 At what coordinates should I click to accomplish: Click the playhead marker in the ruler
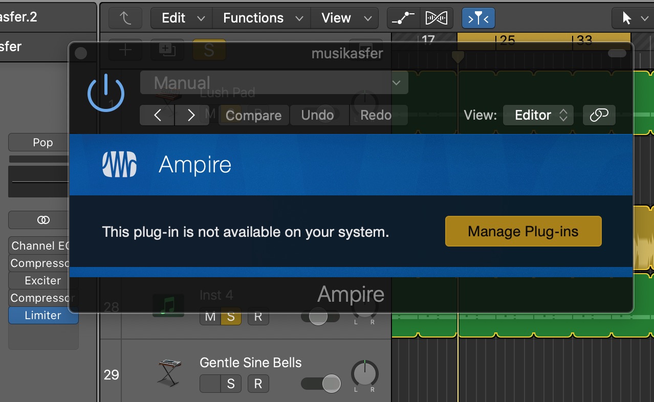tap(458, 56)
